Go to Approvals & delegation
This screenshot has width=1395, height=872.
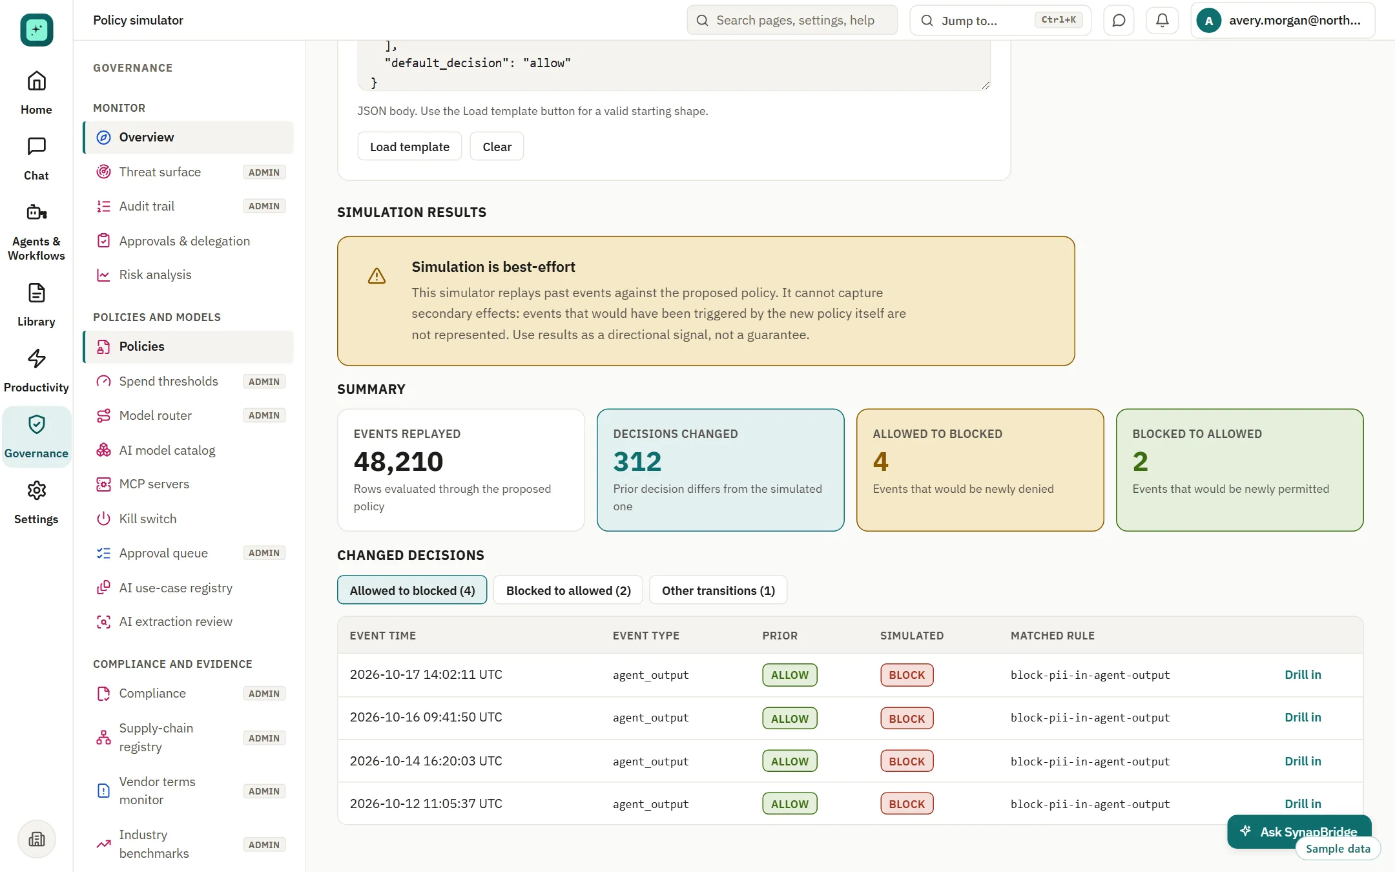tap(189, 241)
